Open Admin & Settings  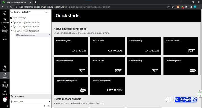pos(5,84)
